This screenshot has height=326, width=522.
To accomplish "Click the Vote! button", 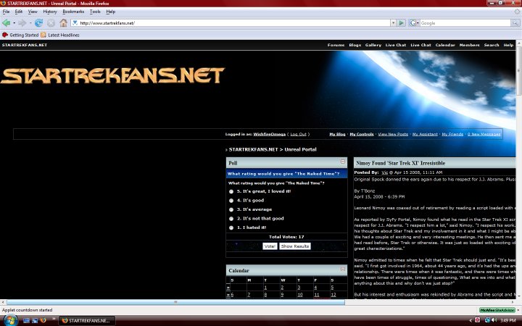I will tap(270, 246).
